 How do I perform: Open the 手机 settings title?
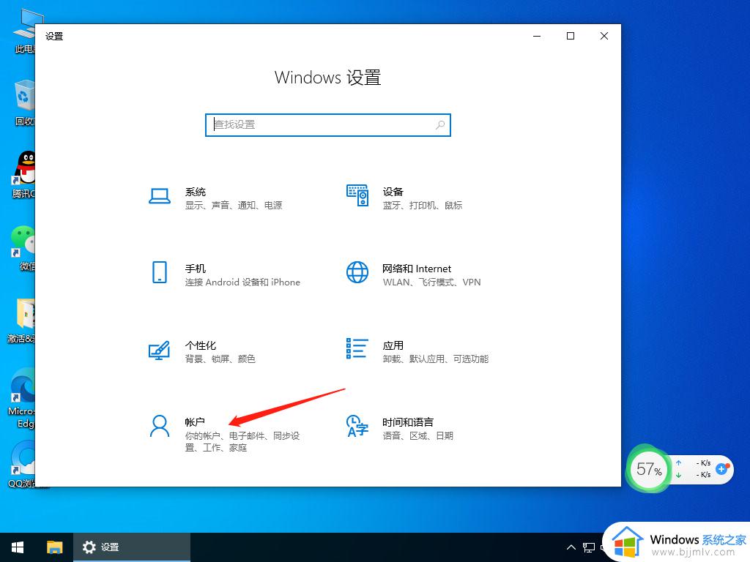[x=196, y=269]
